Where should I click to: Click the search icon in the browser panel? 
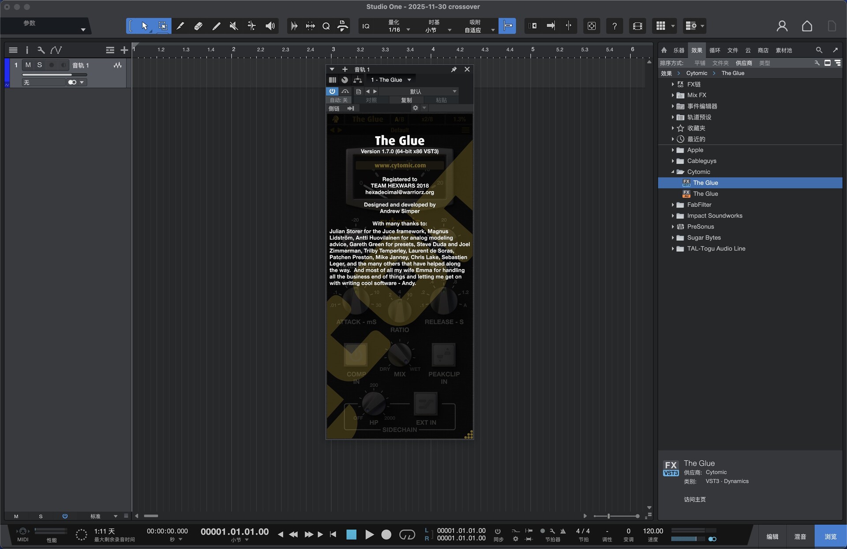point(818,50)
